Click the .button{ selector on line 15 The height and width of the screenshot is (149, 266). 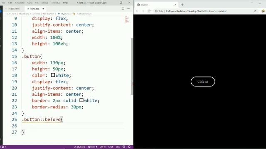(32, 56)
